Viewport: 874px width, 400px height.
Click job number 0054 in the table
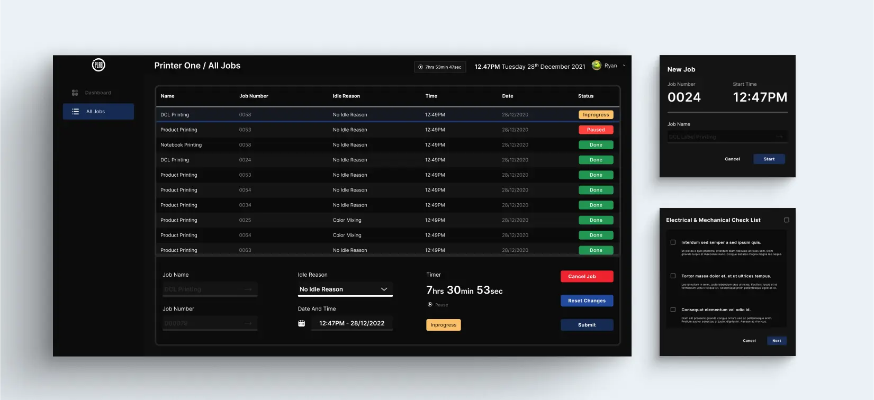pos(245,190)
